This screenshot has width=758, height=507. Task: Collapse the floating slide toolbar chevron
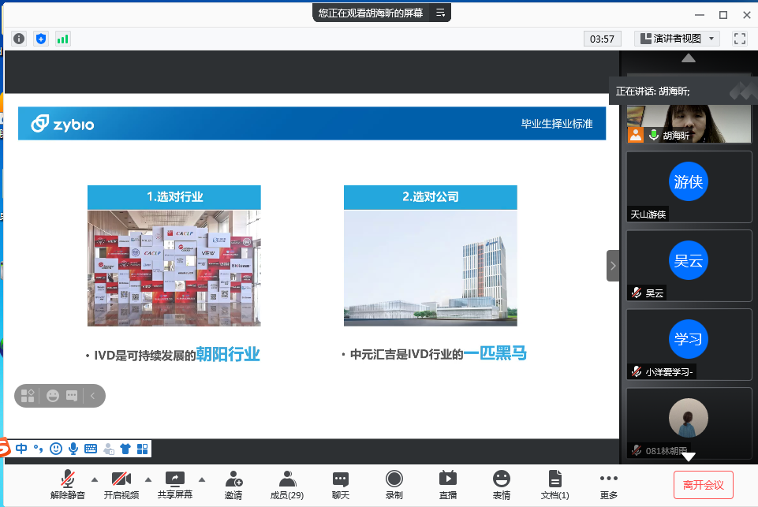coord(92,396)
